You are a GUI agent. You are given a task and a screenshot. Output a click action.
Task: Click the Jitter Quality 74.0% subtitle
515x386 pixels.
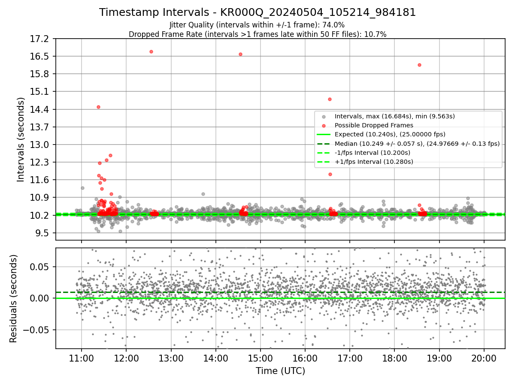pyautogui.click(x=257, y=25)
